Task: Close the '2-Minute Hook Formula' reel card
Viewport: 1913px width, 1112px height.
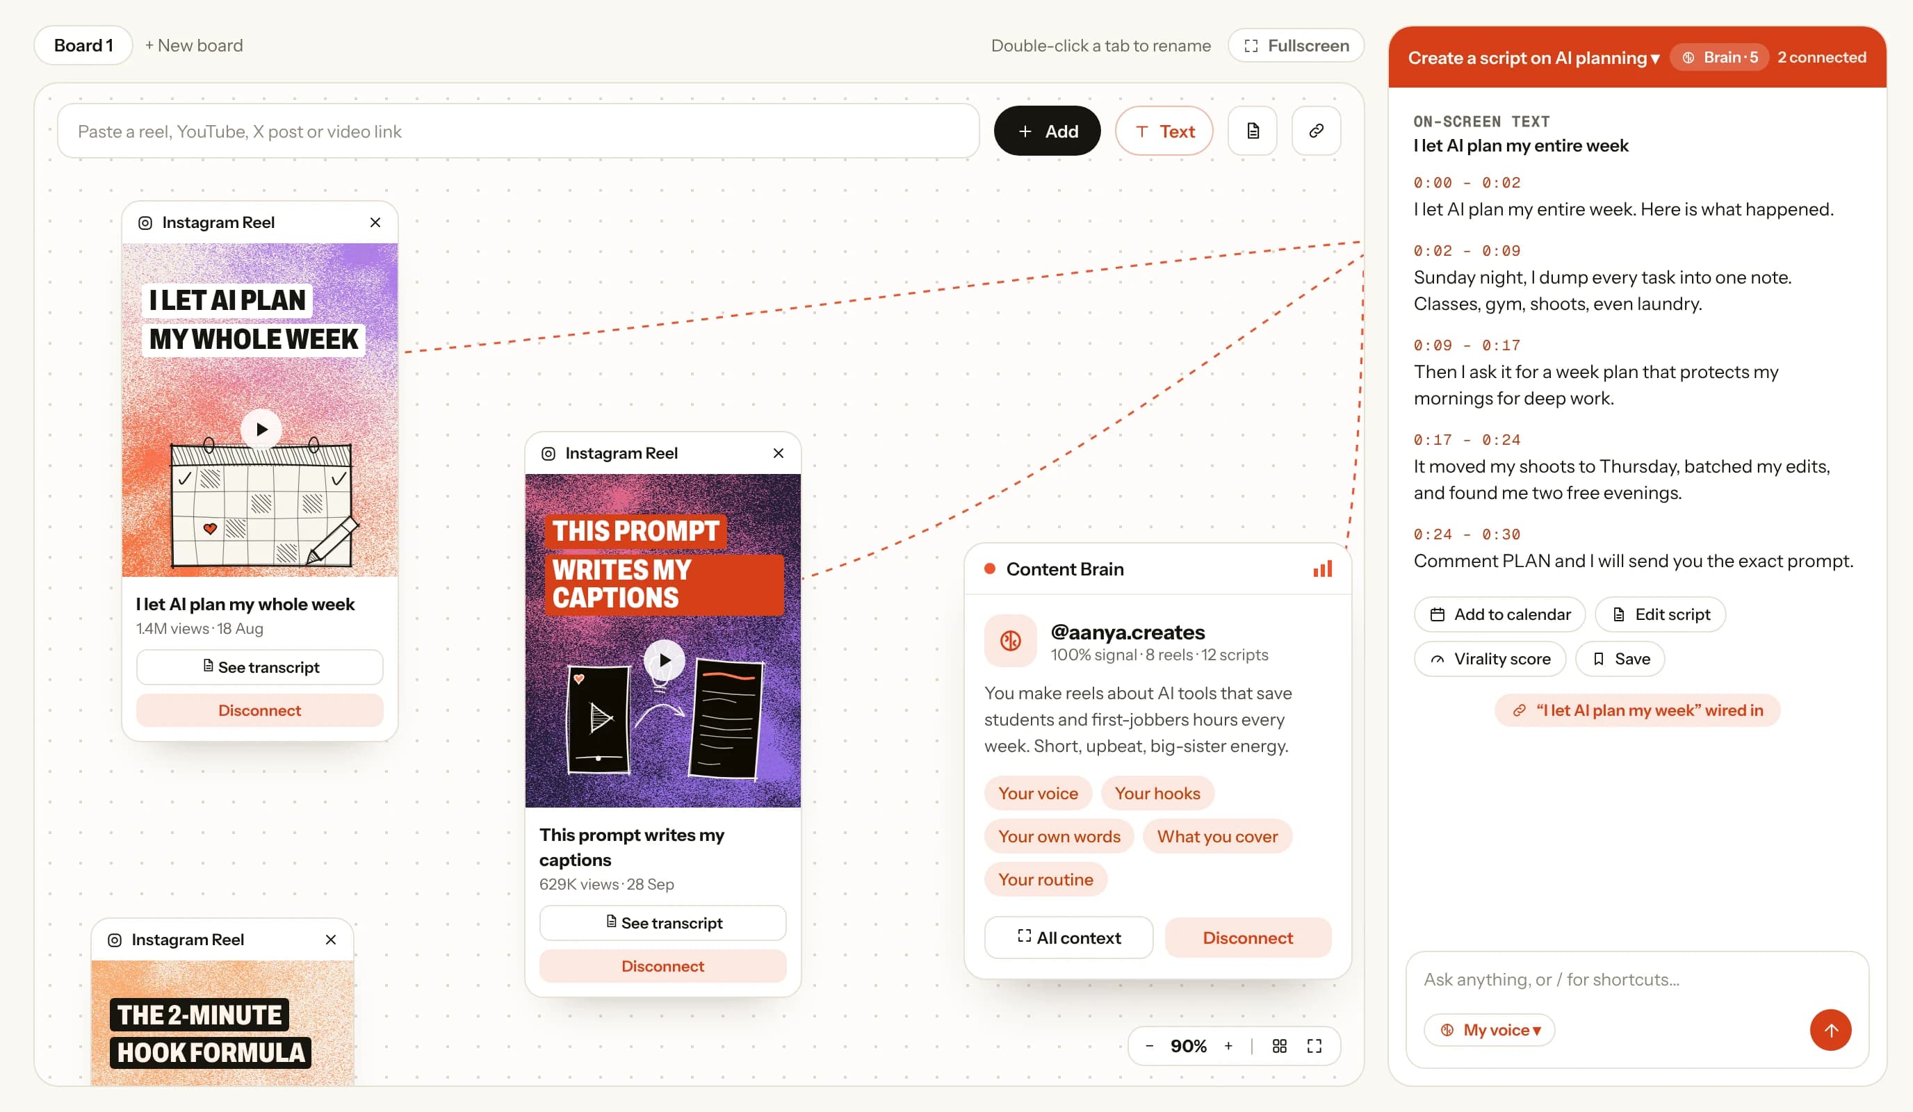Action: [x=330, y=940]
